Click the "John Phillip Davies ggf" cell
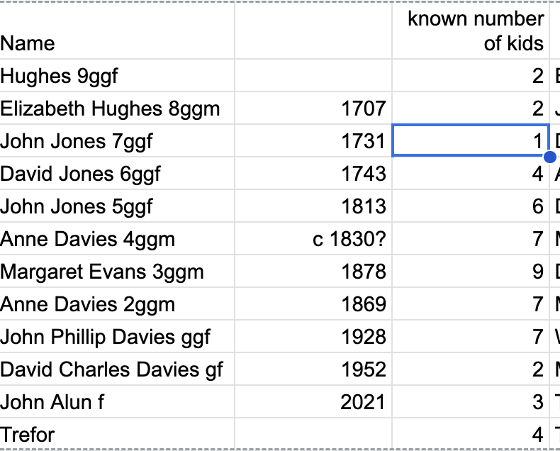This screenshot has height=451, width=560. pos(117,337)
